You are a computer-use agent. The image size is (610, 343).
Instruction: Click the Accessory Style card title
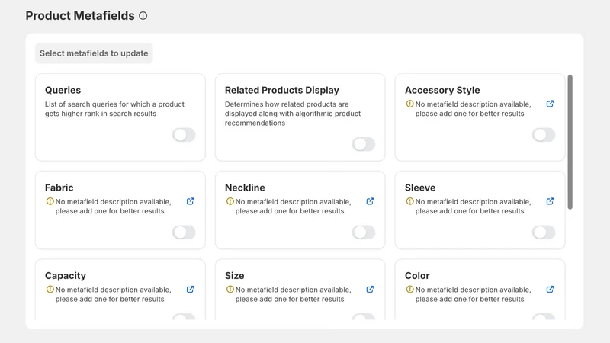point(442,90)
